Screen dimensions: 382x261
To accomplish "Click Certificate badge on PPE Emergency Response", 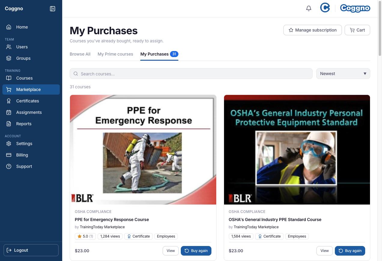I will click(138, 236).
